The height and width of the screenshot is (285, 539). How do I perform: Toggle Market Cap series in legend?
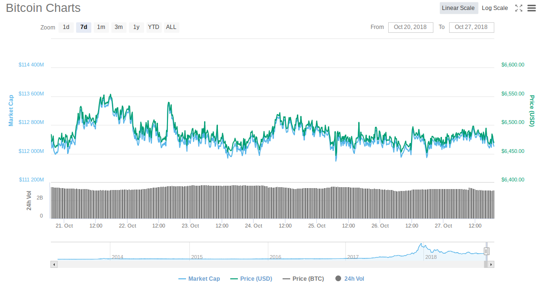199,278
